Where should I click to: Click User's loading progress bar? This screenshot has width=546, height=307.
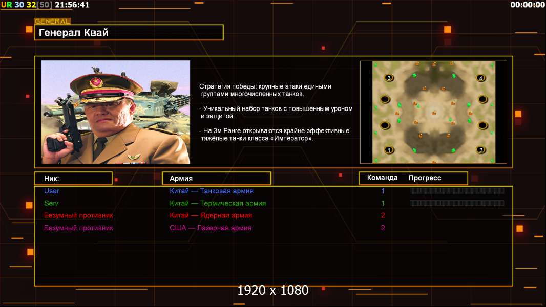[x=457, y=190]
